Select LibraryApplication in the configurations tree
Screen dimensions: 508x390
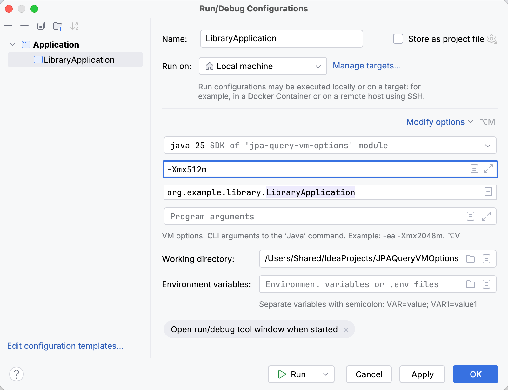pyautogui.click(x=79, y=60)
